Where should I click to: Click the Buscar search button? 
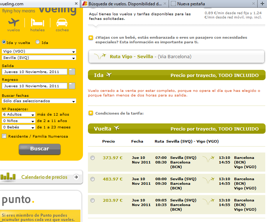(39, 149)
